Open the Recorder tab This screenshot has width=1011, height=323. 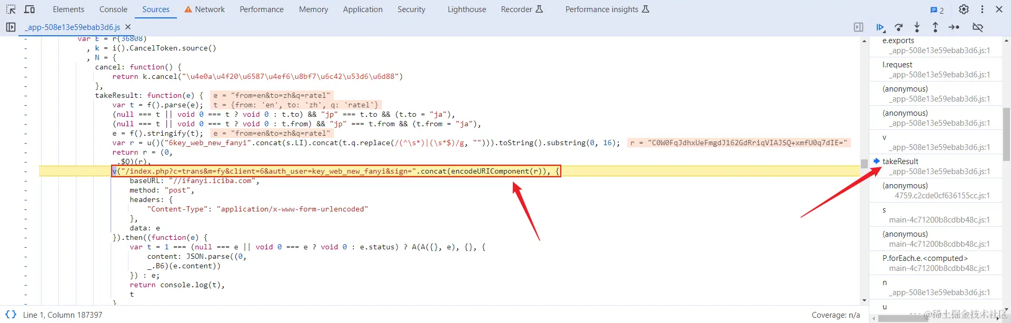pos(522,9)
